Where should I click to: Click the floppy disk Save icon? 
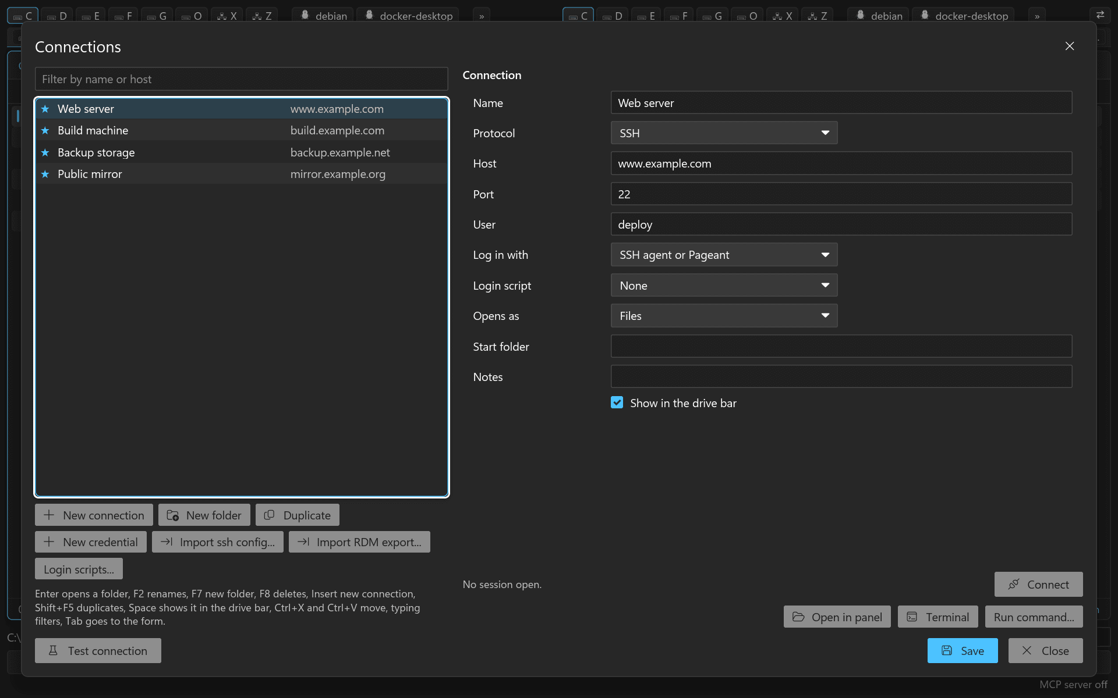coord(947,650)
